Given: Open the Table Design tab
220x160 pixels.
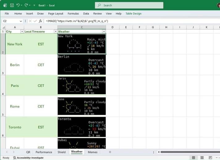Looking at the screenshot, I should 133,14.
